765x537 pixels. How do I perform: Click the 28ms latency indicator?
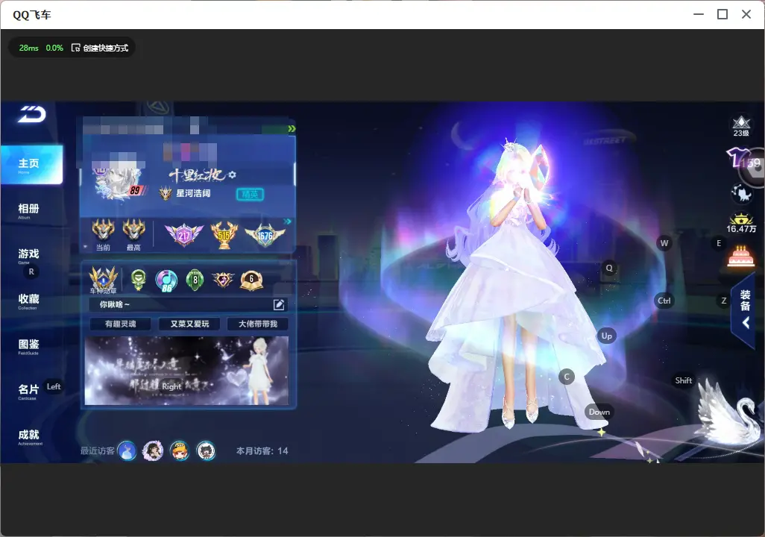click(x=29, y=48)
